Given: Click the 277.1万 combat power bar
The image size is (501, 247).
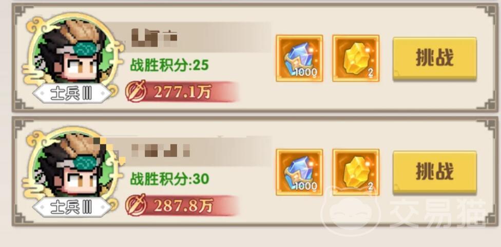Looking at the screenshot, I should 182,92.
